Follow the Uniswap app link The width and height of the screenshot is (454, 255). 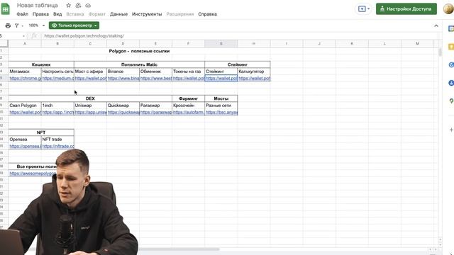point(90,112)
